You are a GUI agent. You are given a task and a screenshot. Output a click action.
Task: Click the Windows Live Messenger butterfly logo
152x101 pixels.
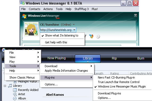point(24,16)
